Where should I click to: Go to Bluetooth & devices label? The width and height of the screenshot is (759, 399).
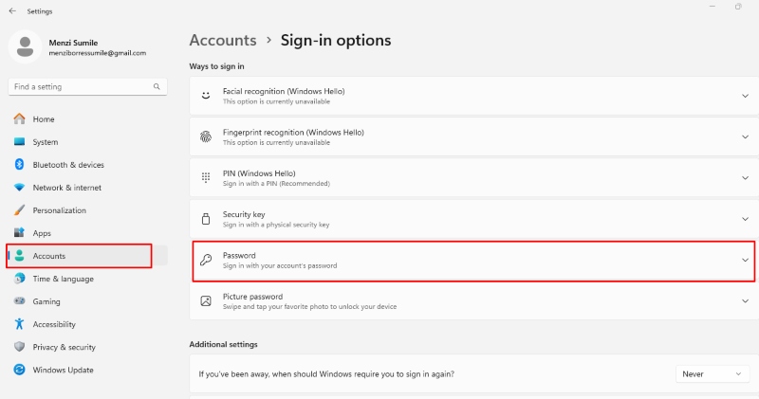pyautogui.click(x=68, y=165)
